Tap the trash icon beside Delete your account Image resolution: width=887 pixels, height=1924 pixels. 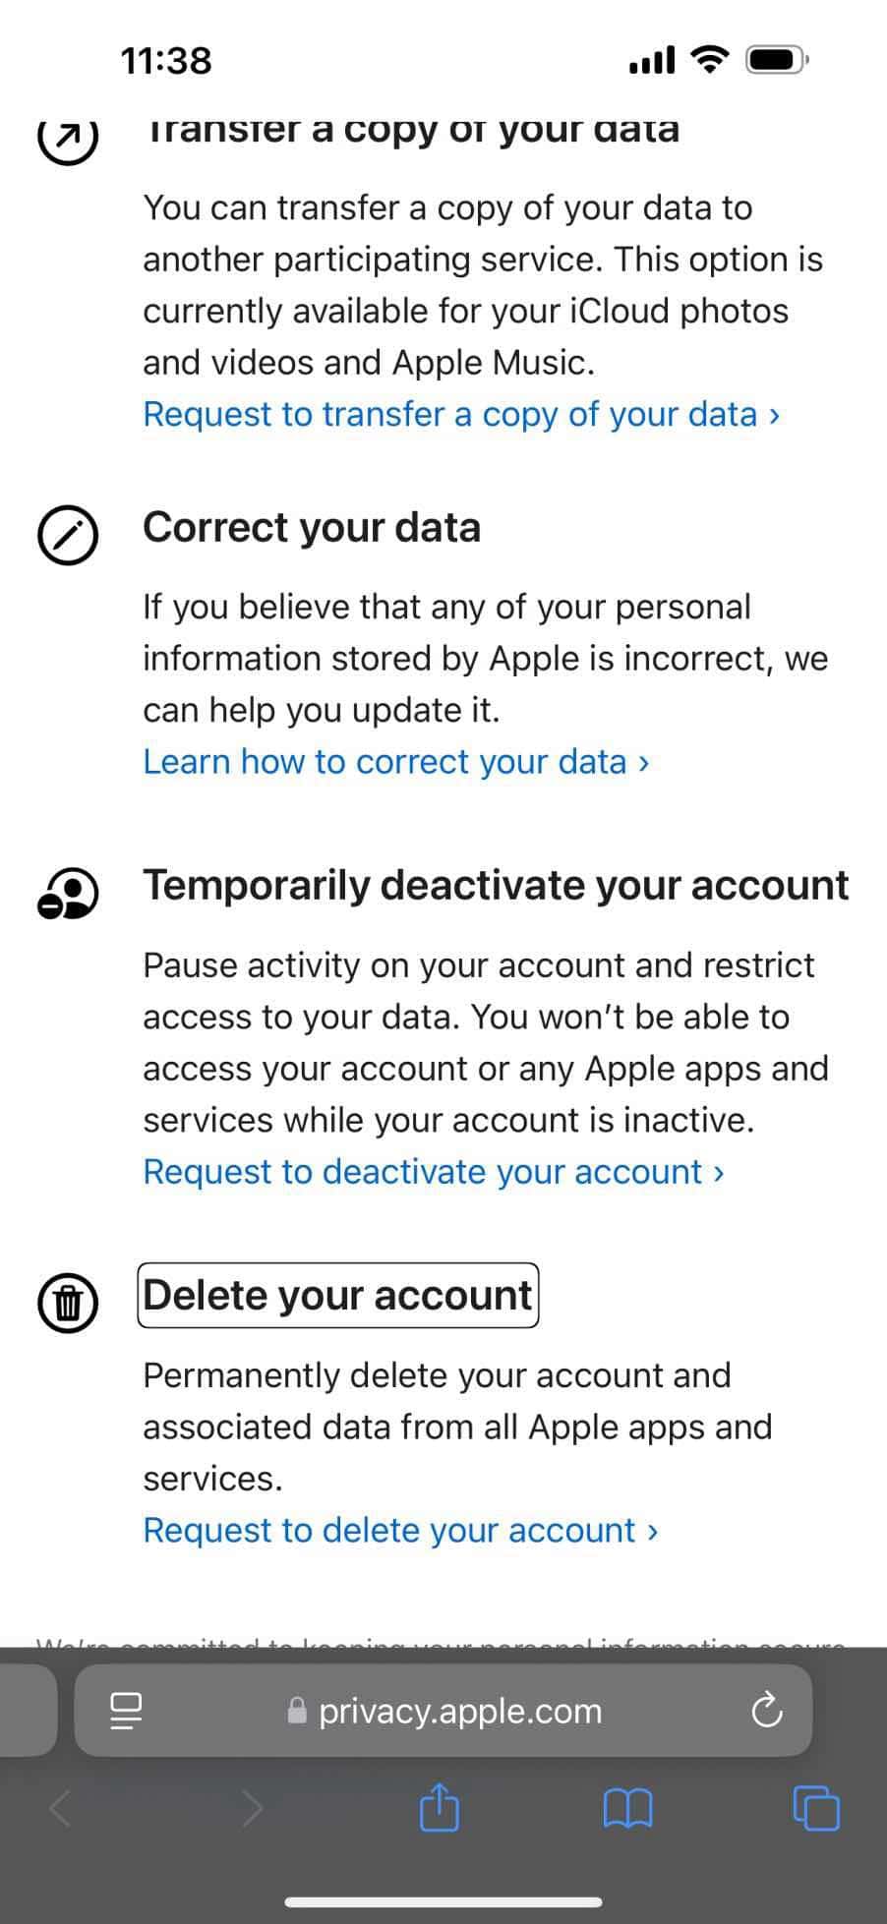(x=67, y=1304)
